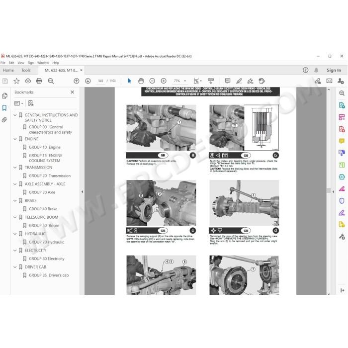Open bookmark options dropdown menu
Image resolution: width=348 pixels, height=348 pixels.
click(19, 103)
